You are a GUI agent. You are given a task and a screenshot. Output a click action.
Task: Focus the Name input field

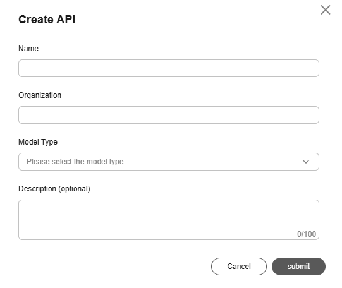pyautogui.click(x=169, y=68)
